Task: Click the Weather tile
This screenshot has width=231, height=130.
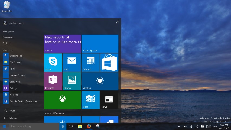Action: coord(100,81)
